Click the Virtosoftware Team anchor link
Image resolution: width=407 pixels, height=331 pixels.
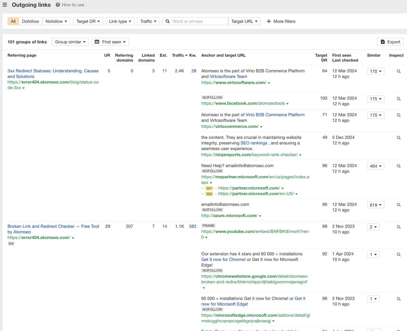pyautogui.click(x=229, y=76)
